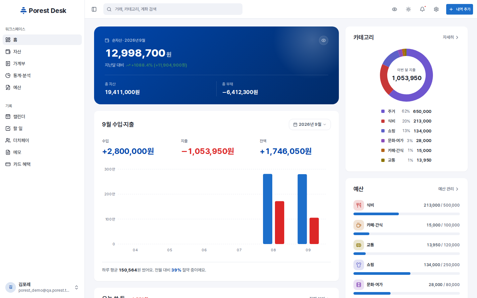Open 가계부 in sidebar
The width and height of the screenshot is (477, 298).
[42, 64]
